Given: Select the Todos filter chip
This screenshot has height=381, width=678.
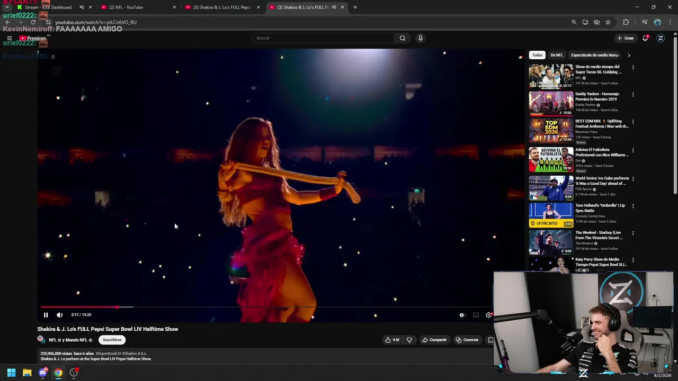Looking at the screenshot, I should pyautogui.click(x=537, y=55).
